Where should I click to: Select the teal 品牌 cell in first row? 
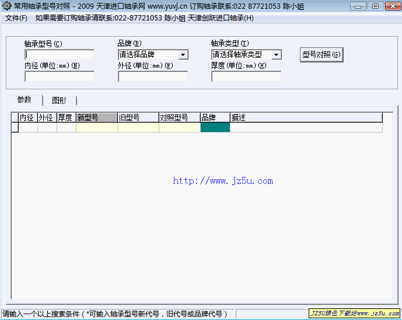(x=215, y=127)
